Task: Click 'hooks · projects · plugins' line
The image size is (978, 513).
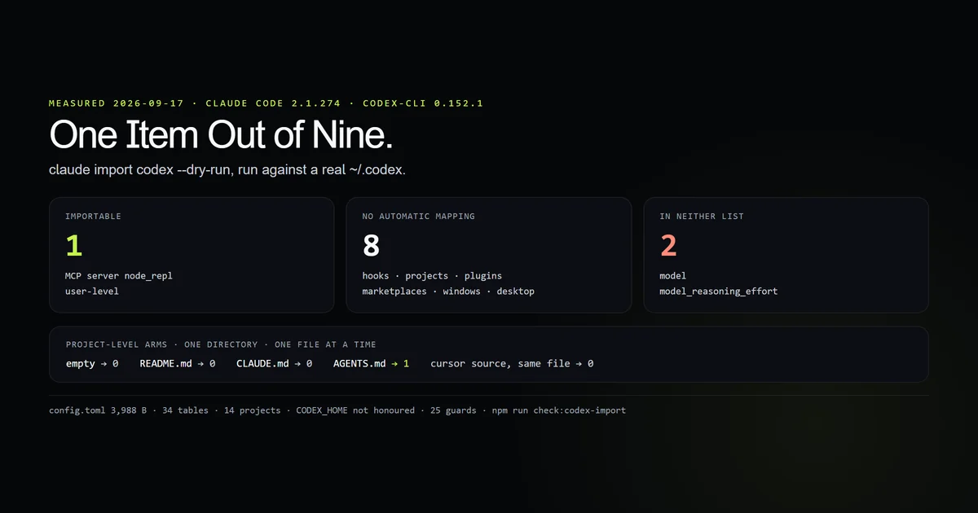Action: tap(432, 276)
